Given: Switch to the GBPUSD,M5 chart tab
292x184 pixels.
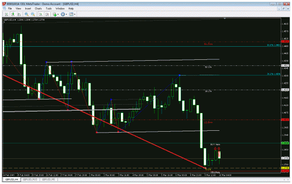Looking at the screenshot, I should (x=48, y=179).
